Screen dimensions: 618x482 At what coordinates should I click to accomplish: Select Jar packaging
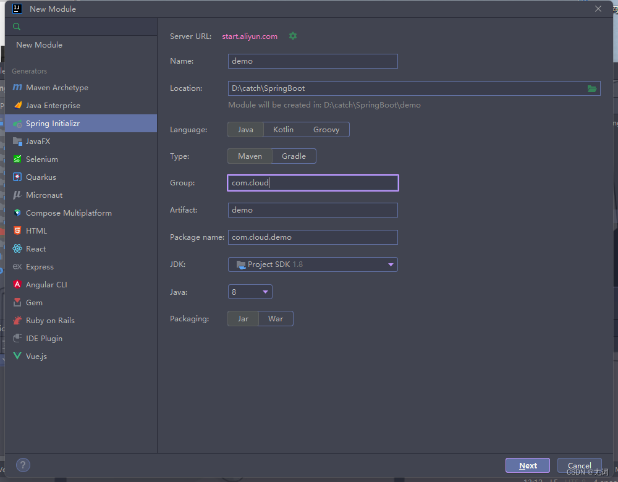[243, 319]
